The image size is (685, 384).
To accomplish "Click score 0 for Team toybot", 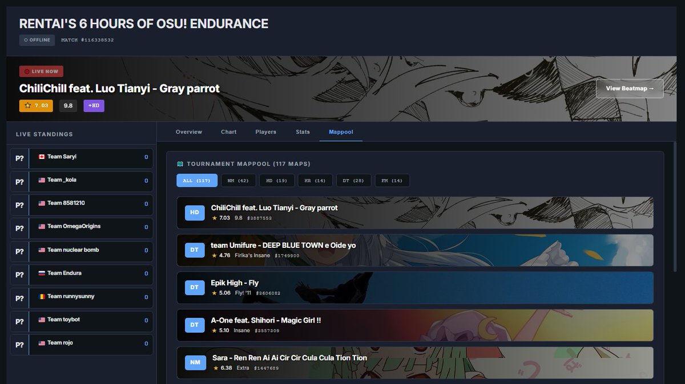I will pyautogui.click(x=146, y=320).
